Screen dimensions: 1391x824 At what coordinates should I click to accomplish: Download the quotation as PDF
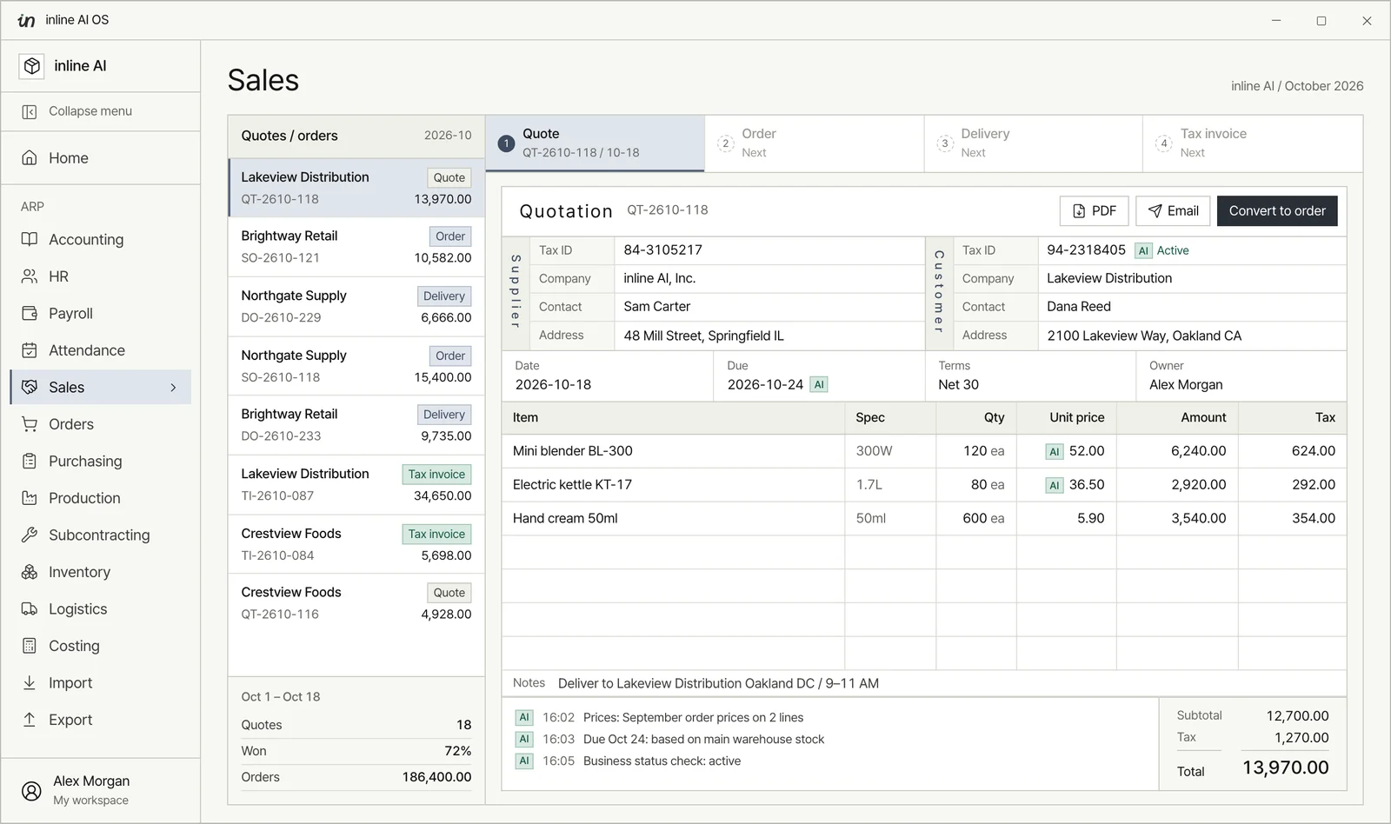tap(1094, 211)
